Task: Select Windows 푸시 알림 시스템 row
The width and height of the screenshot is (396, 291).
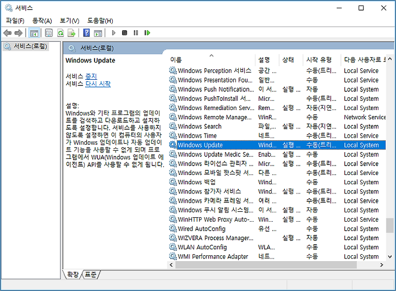Action: (x=277, y=210)
